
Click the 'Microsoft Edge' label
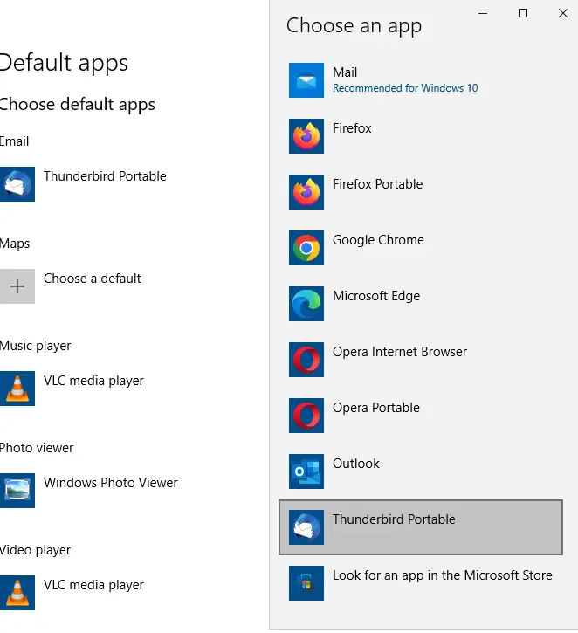tap(376, 296)
